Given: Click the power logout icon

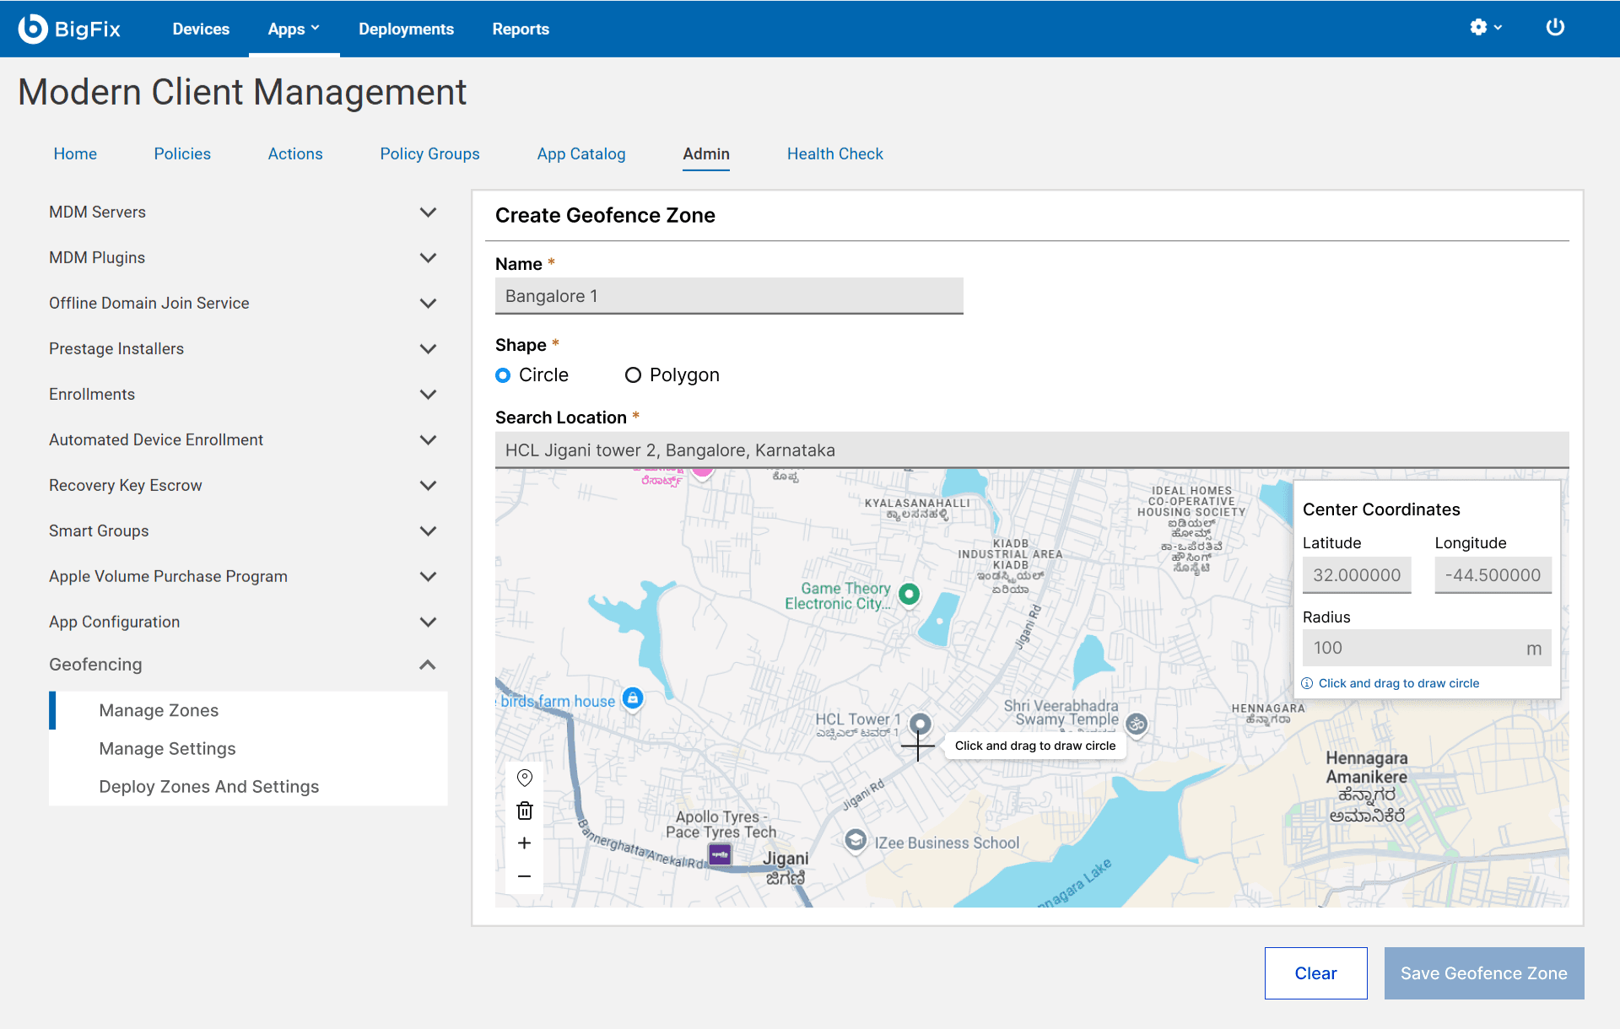Looking at the screenshot, I should pos(1555,27).
